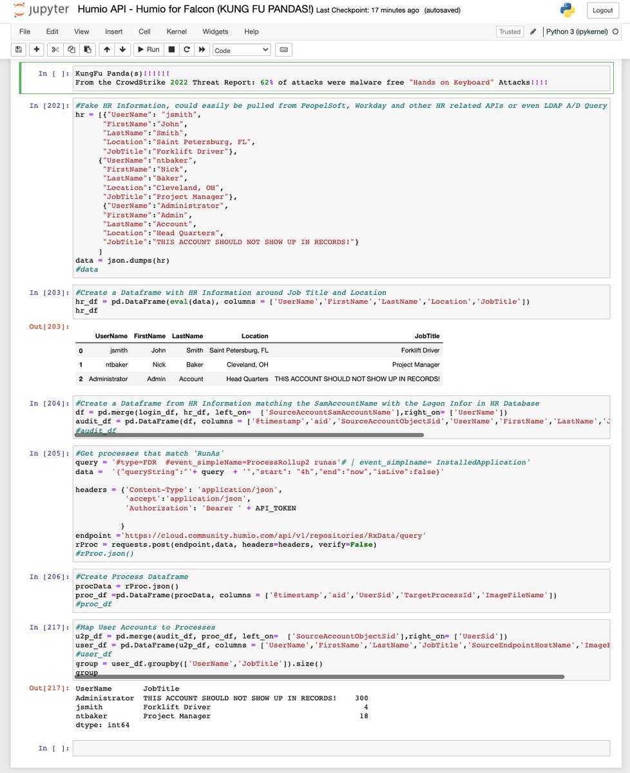Restart kernel and run all fast-forward icon

pos(203,50)
